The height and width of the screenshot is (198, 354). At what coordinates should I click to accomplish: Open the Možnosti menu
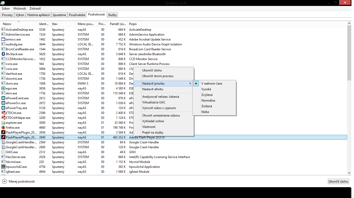pyautogui.click(x=20, y=9)
